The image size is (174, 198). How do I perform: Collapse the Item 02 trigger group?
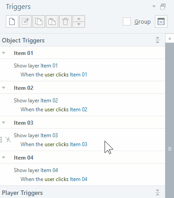click(x=4, y=88)
